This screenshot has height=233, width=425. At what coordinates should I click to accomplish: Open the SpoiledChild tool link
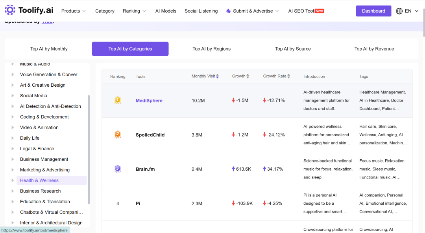(150, 135)
